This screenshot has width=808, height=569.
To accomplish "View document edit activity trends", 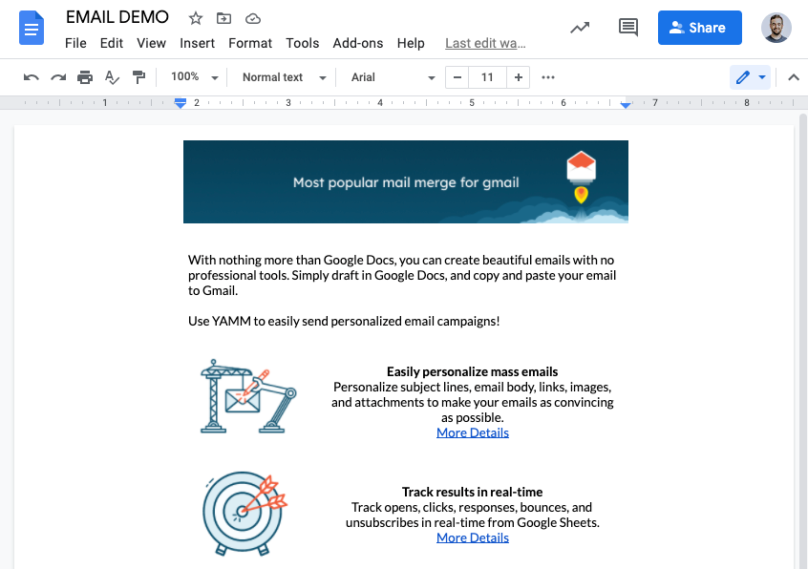I will point(580,28).
